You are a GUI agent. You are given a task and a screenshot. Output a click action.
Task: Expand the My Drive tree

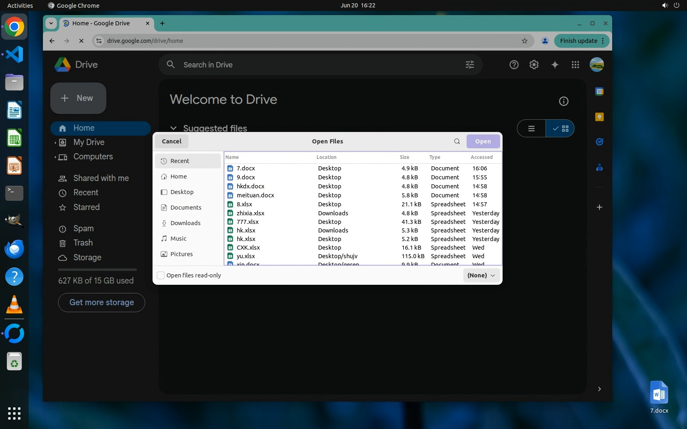pyautogui.click(x=55, y=143)
